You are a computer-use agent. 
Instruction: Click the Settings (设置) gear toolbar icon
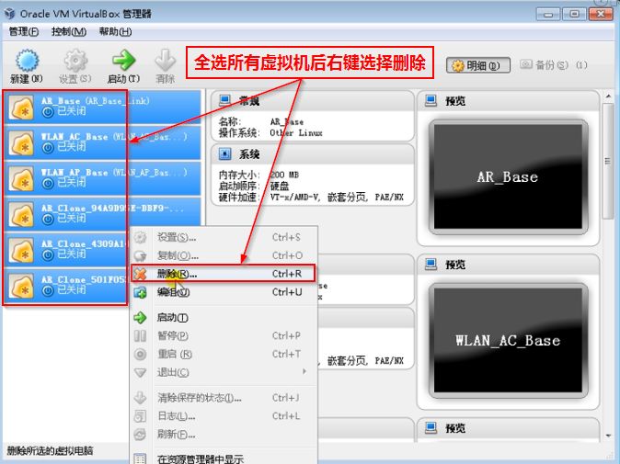75,61
